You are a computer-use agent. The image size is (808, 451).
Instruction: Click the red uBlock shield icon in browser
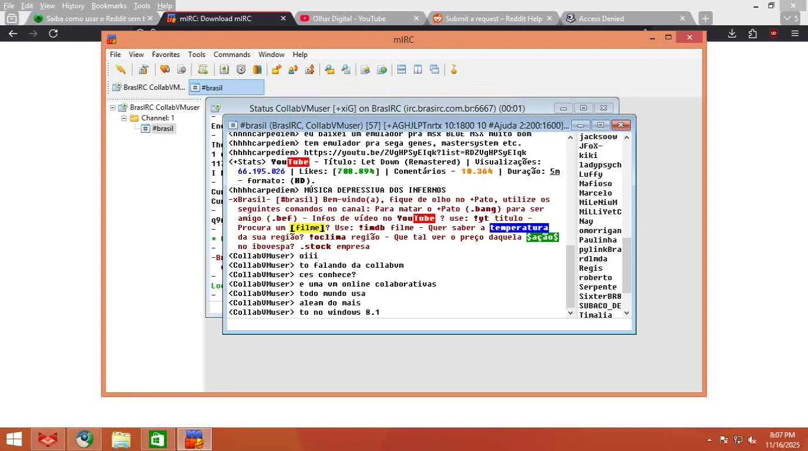click(774, 33)
